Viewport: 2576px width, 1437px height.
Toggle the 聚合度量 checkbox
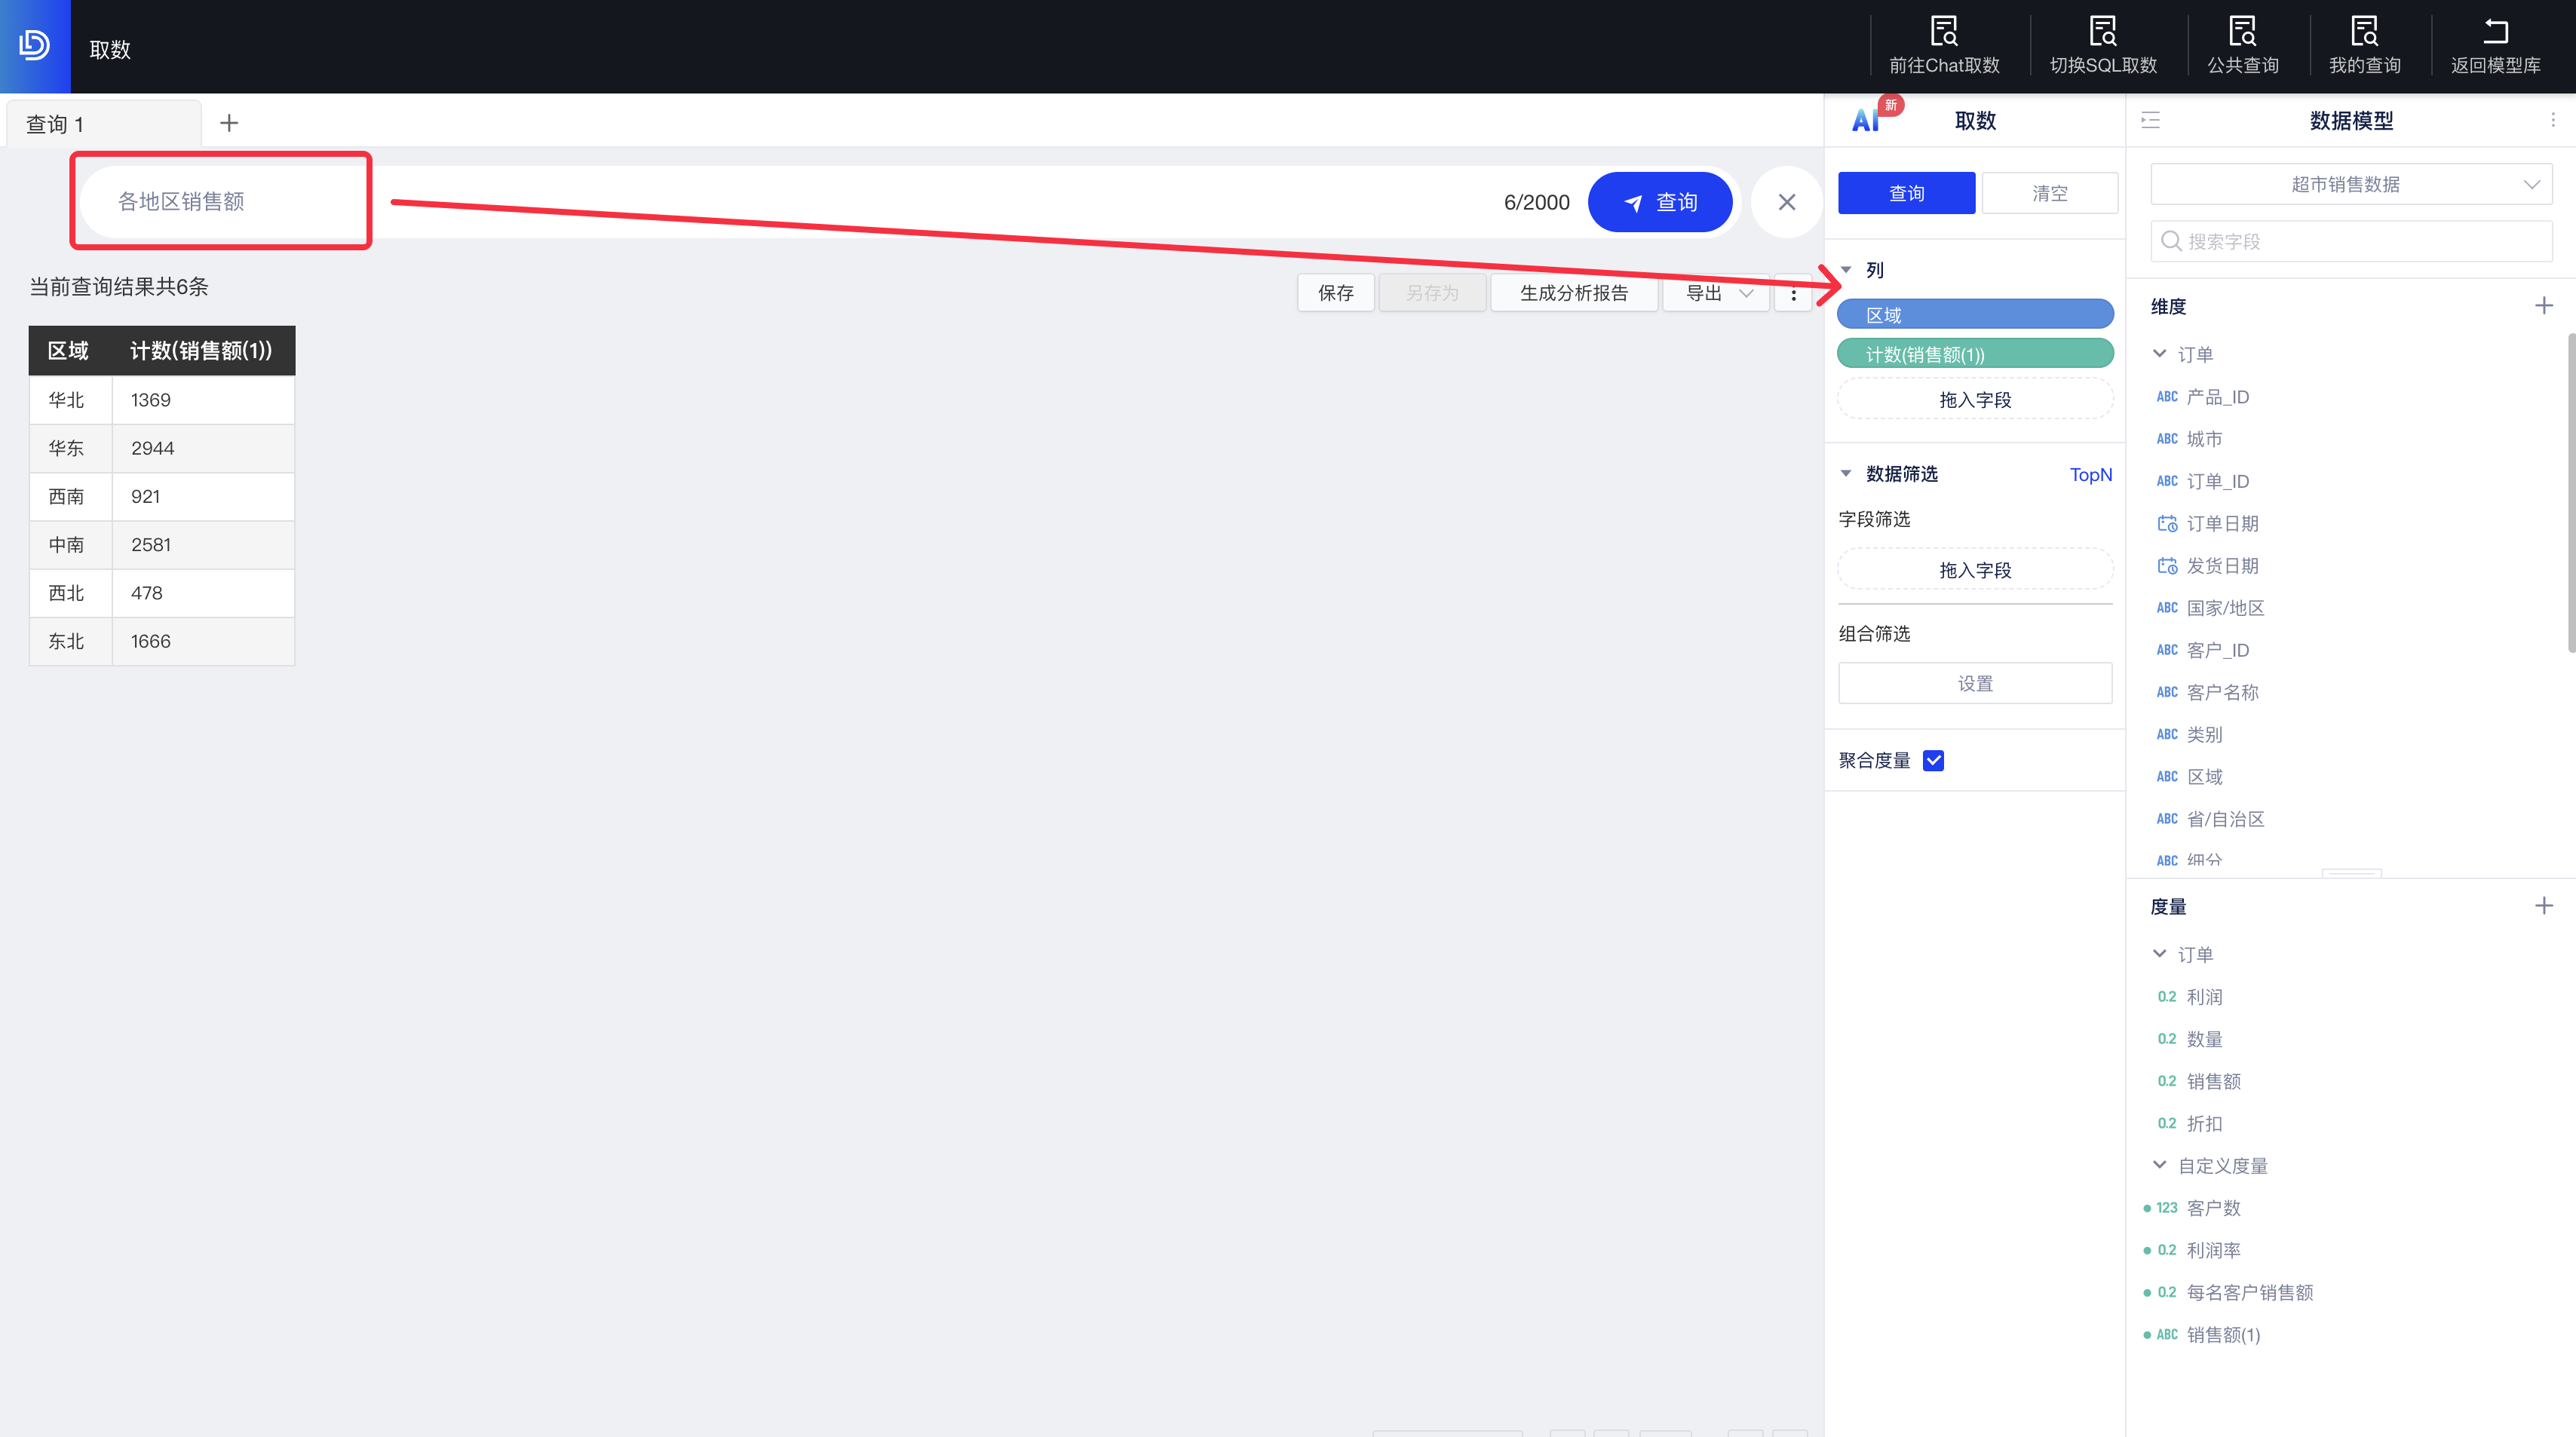pyautogui.click(x=1934, y=761)
